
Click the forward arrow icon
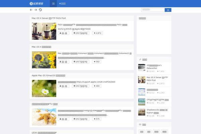[36, 10]
